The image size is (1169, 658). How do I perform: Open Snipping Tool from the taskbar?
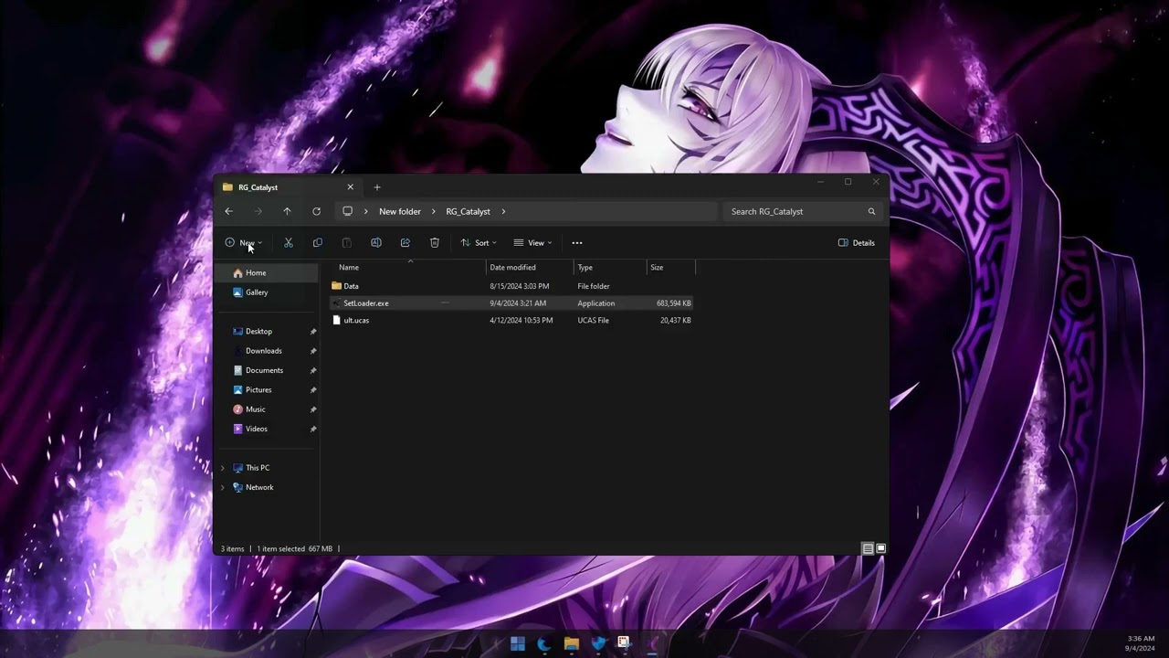point(624,643)
